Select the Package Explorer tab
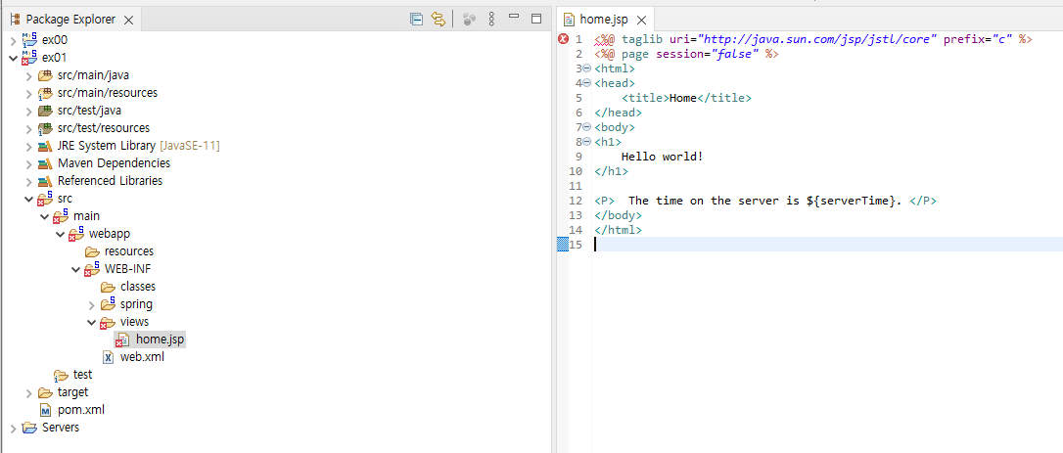 pos(70,20)
